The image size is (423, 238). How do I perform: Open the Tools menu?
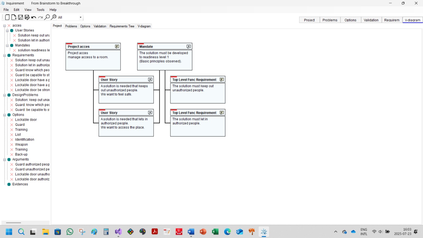(40, 10)
